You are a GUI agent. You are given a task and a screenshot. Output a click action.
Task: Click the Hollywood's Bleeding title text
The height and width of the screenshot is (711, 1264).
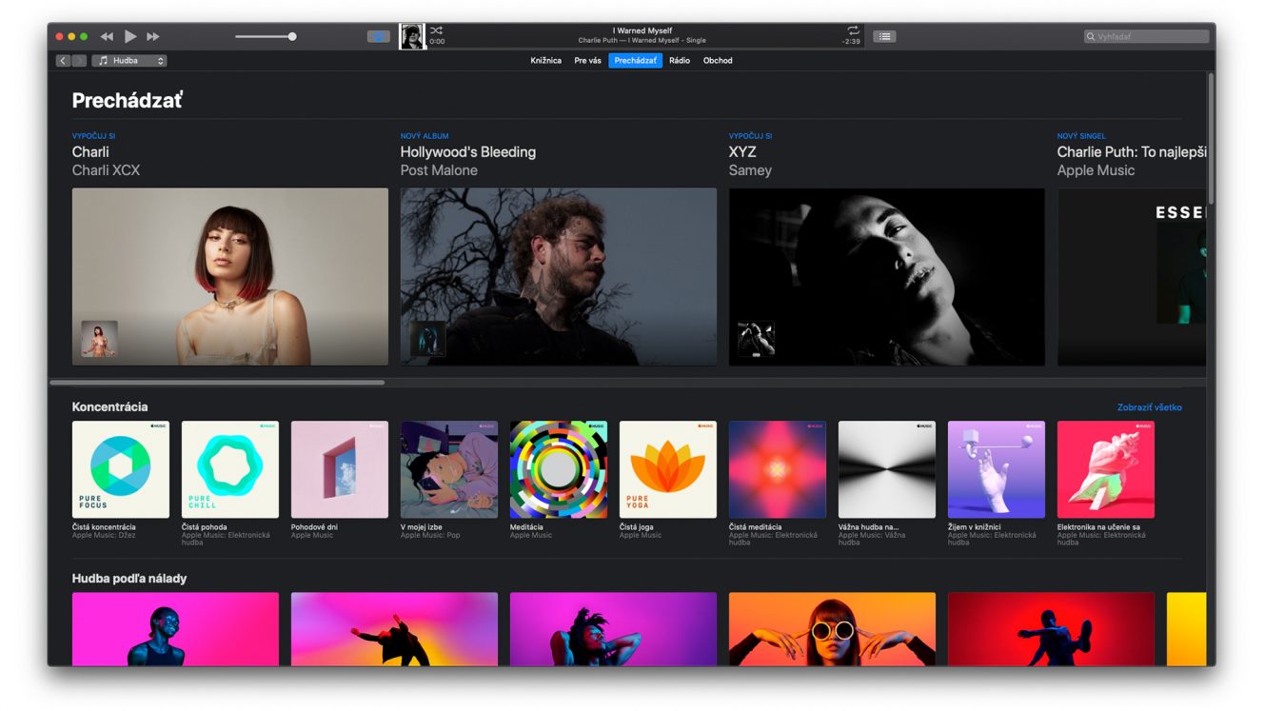[x=468, y=152]
